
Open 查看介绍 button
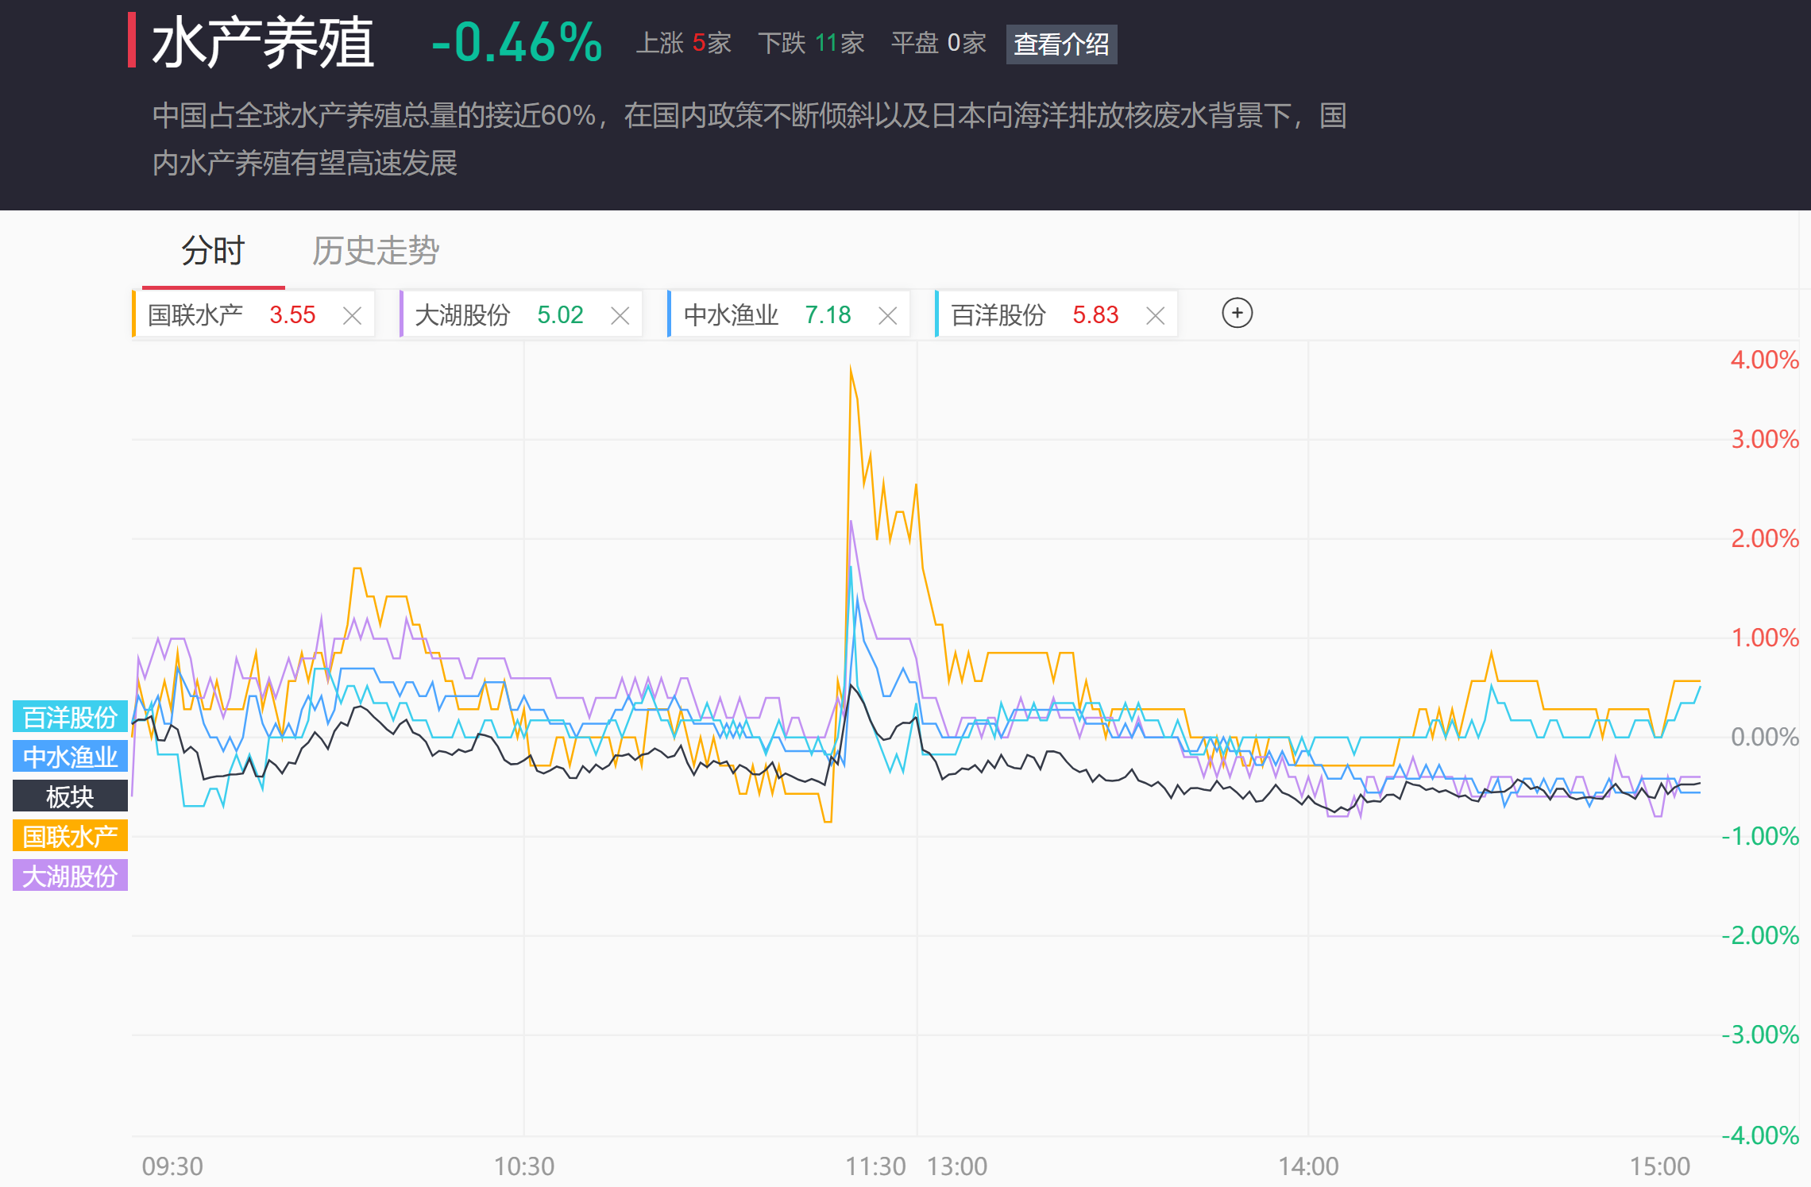[1061, 44]
